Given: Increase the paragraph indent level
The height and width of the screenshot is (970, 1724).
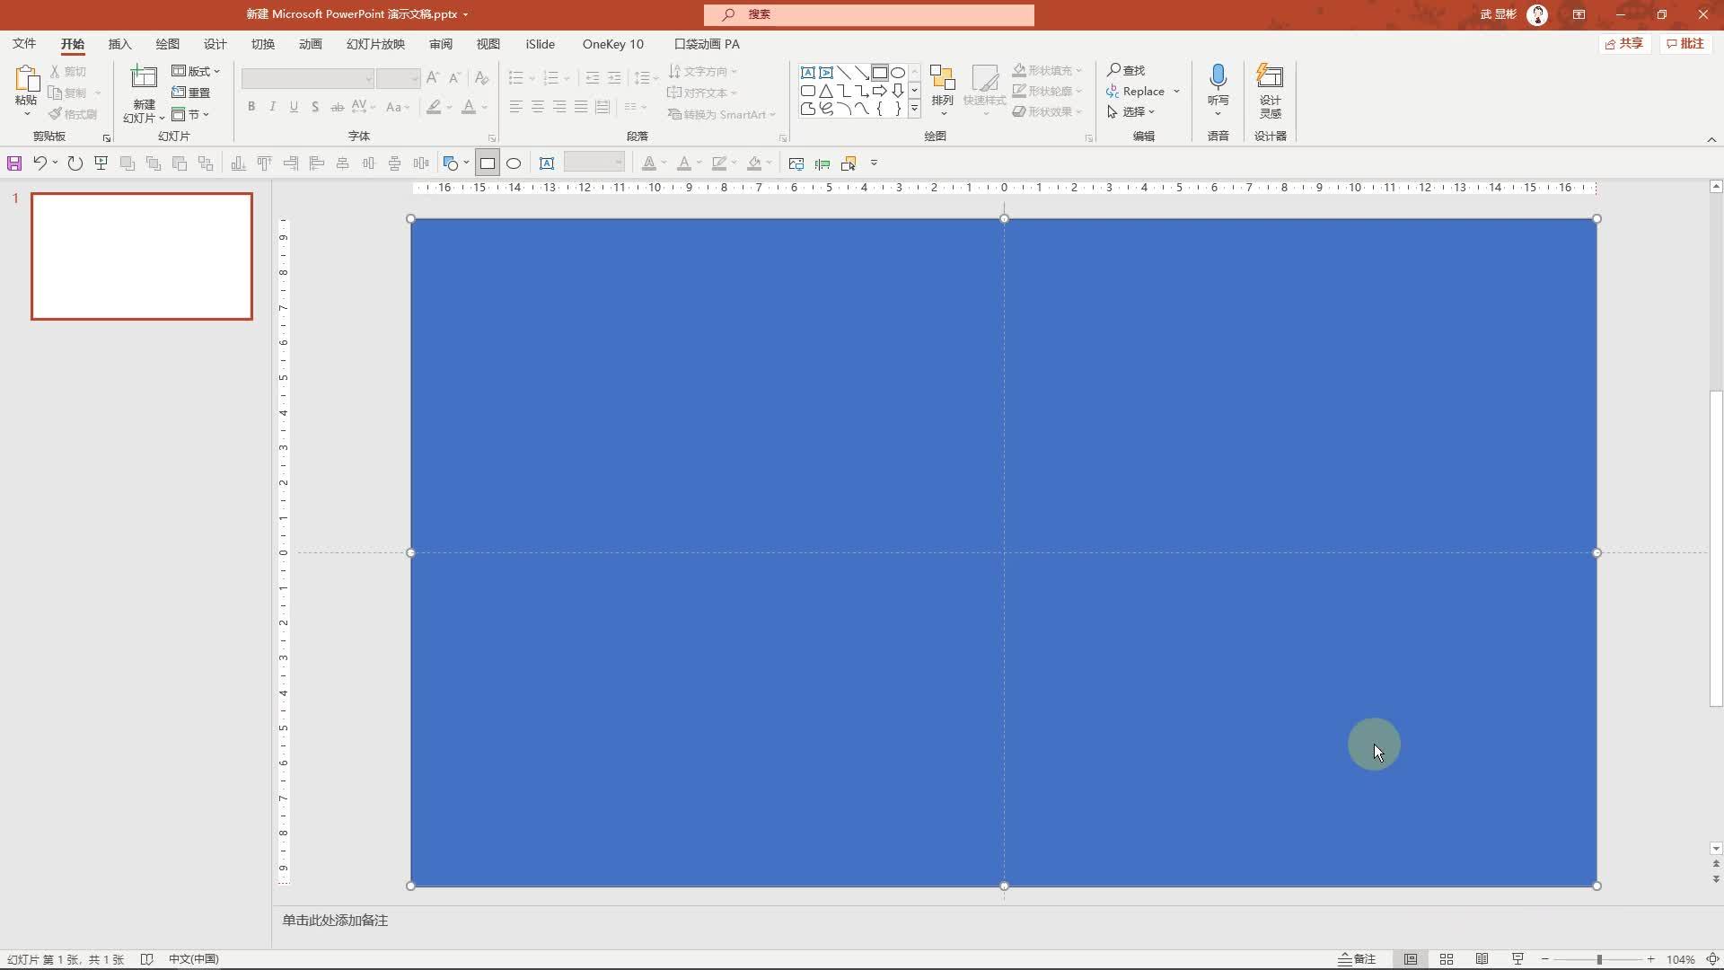Looking at the screenshot, I should click(x=614, y=78).
